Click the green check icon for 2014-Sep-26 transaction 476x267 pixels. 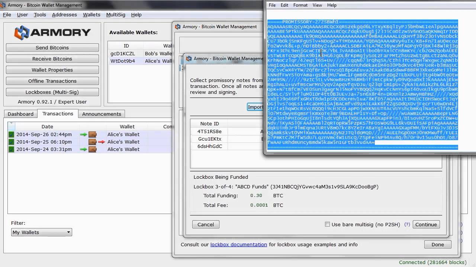pos(11,134)
